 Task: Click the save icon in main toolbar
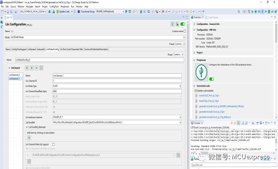click(x=8, y=12)
